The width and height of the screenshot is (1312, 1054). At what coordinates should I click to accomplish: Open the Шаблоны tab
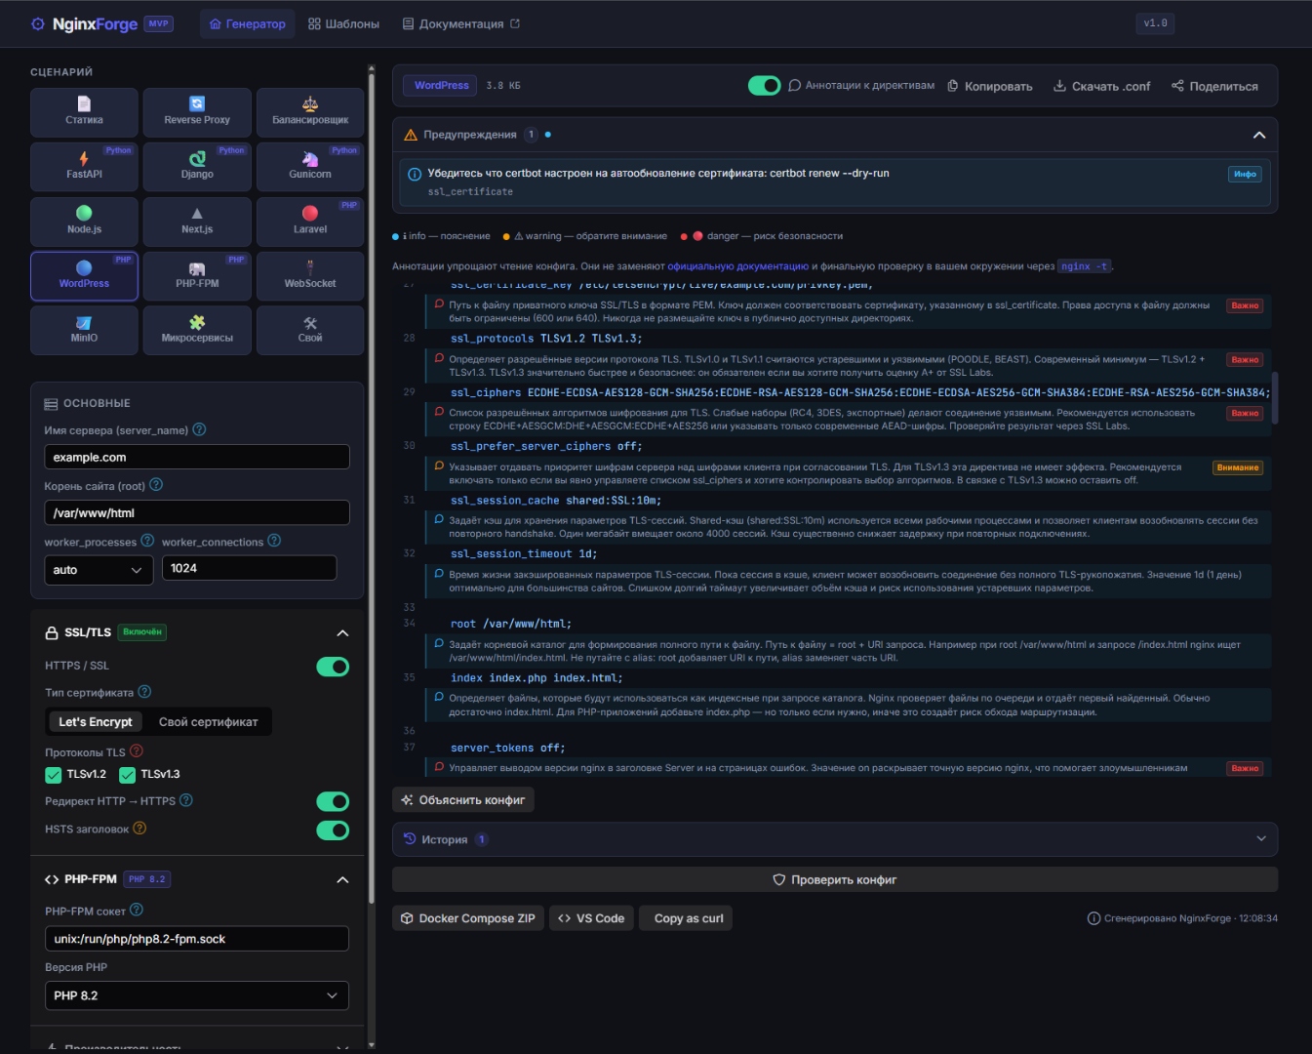pos(343,23)
